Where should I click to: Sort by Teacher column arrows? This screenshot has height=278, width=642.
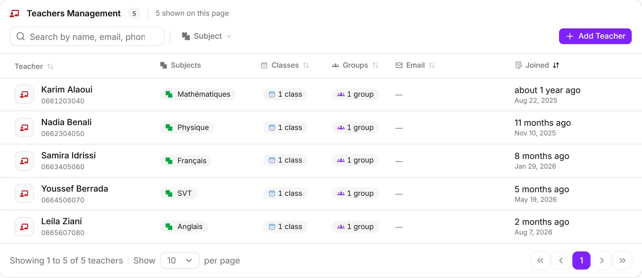(x=50, y=66)
